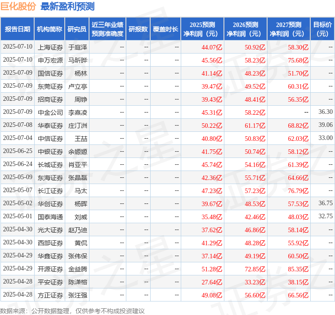Select the 目标价 column header
Viewport: 335px width, 315px height.
(322, 29)
